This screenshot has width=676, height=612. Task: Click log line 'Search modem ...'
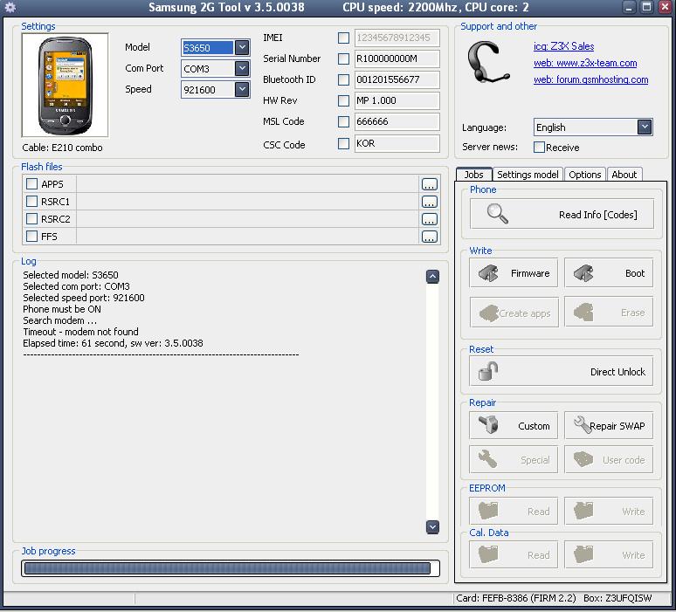59,320
